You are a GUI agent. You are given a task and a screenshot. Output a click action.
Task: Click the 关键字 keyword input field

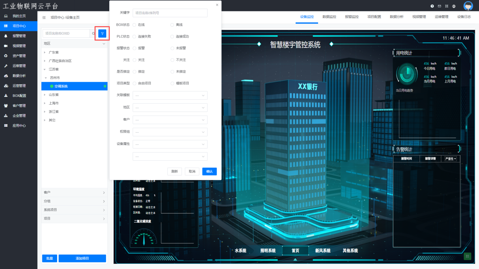click(170, 13)
